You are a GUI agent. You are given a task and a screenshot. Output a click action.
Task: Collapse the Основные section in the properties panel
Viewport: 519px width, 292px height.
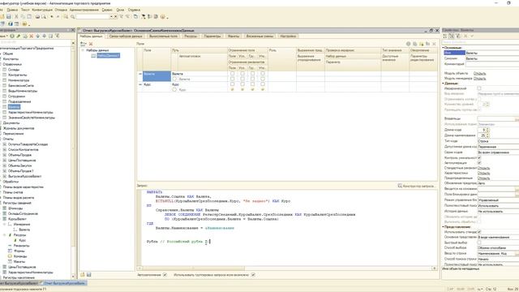444,48
